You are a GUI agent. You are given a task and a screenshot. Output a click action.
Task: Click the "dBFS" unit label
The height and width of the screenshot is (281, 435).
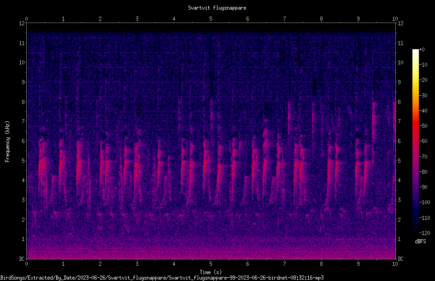[x=420, y=241]
